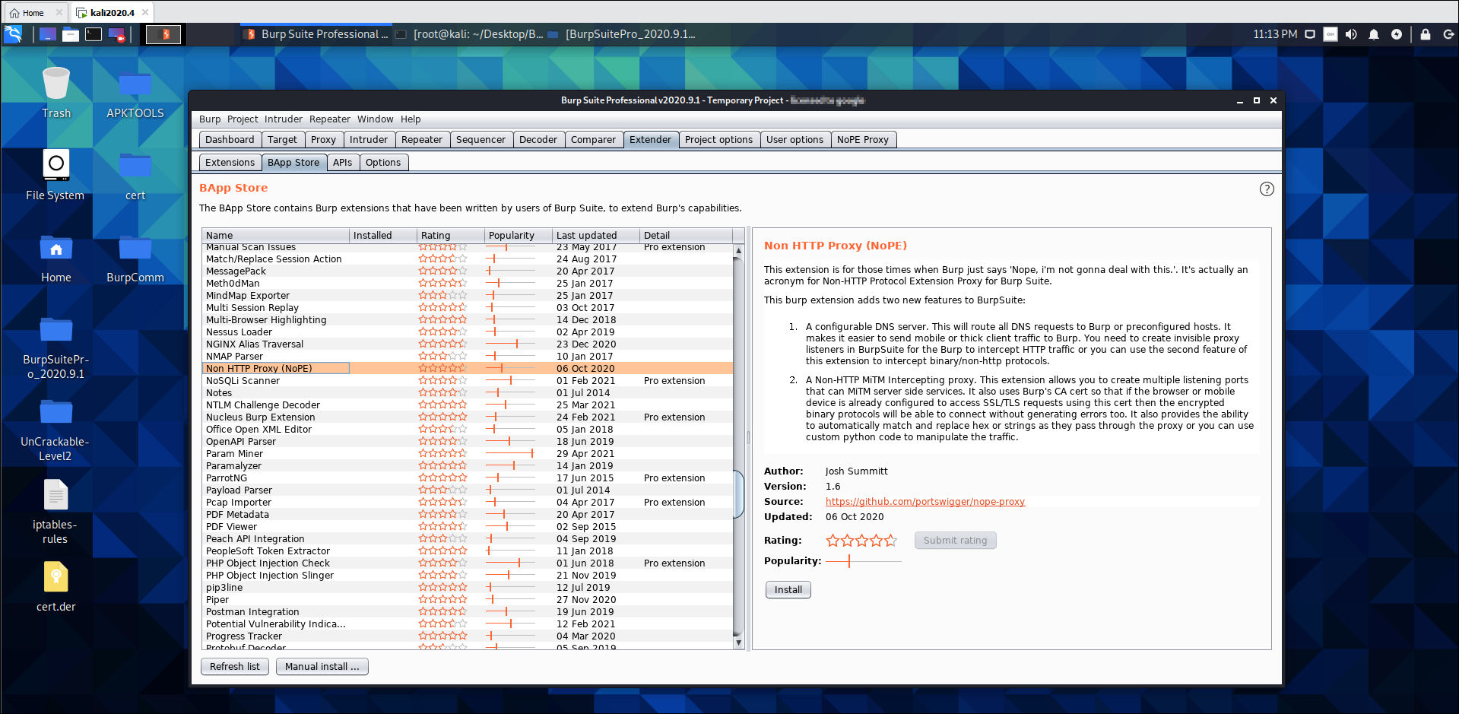Click the Submit rating button
The width and height of the screenshot is (1459, 714).
click(956, 541)
